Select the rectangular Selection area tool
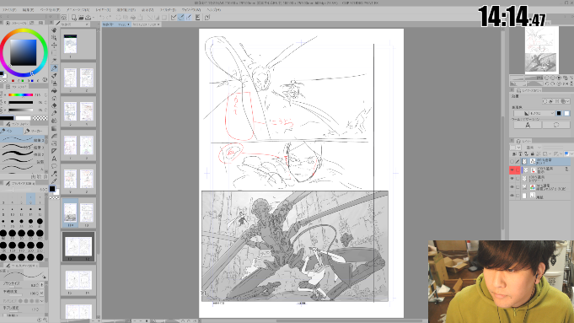574x323 pixels. [x=54, y=53]
